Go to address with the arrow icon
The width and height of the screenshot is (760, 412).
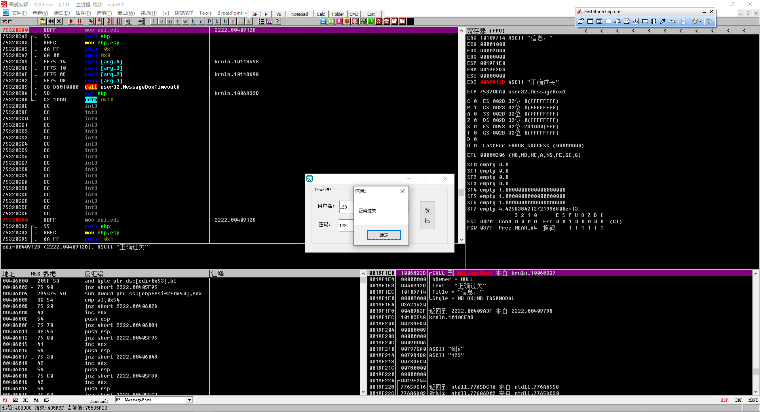point(141,21)
